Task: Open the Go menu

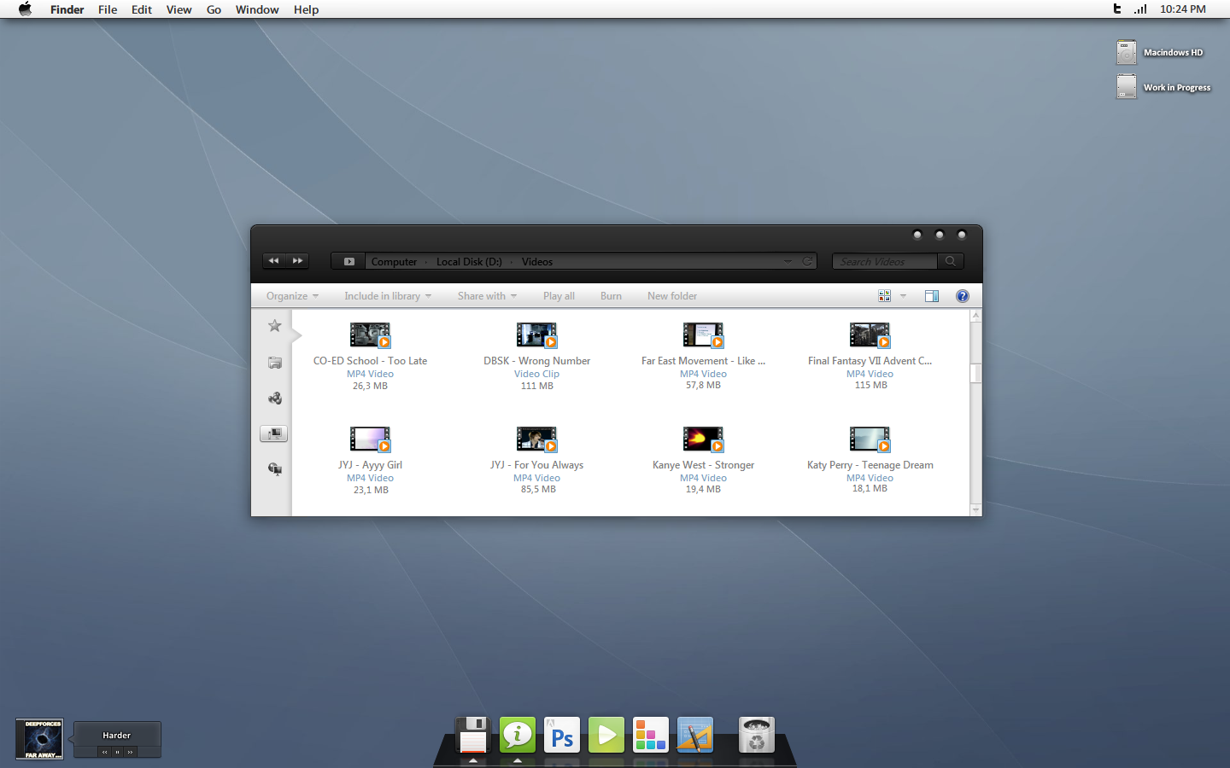Action: 214,9
